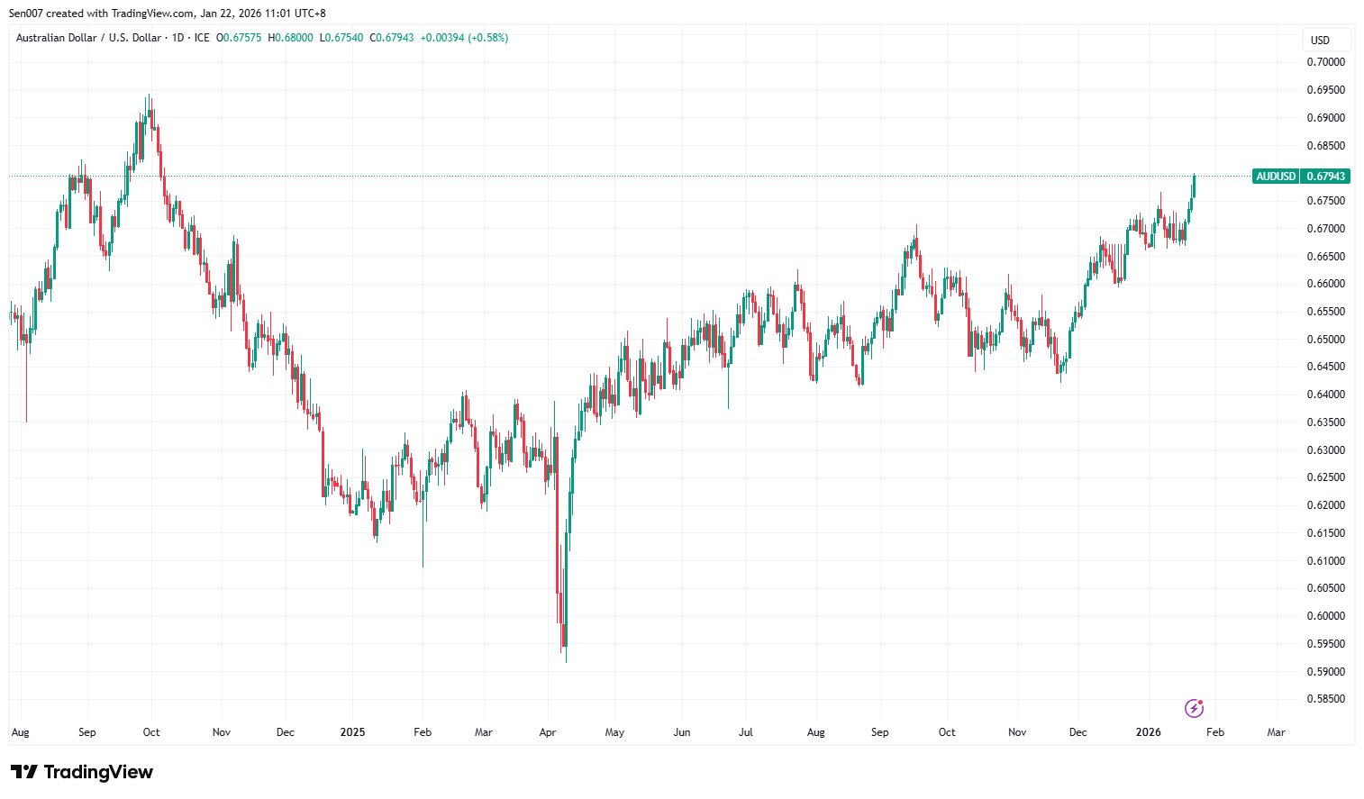Select the Feb label on the time axis
This screenshot has height=799, width=1364.
1214,732
